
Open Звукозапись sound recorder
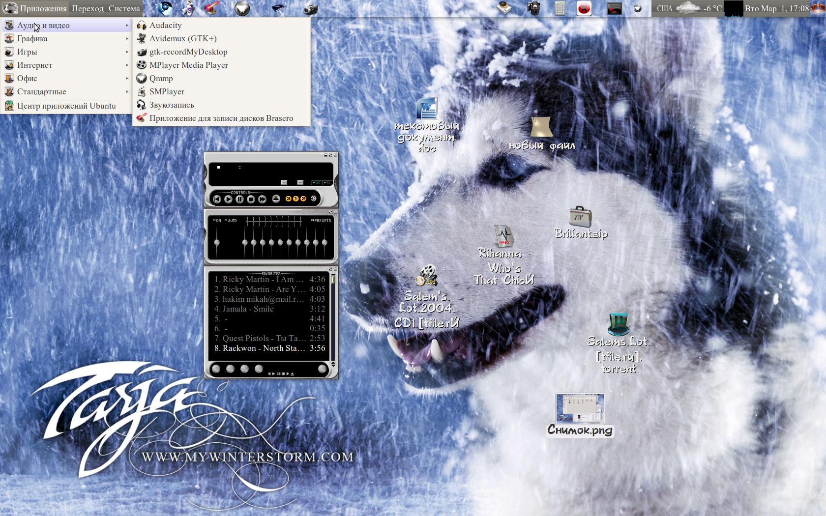pos(221,105)
